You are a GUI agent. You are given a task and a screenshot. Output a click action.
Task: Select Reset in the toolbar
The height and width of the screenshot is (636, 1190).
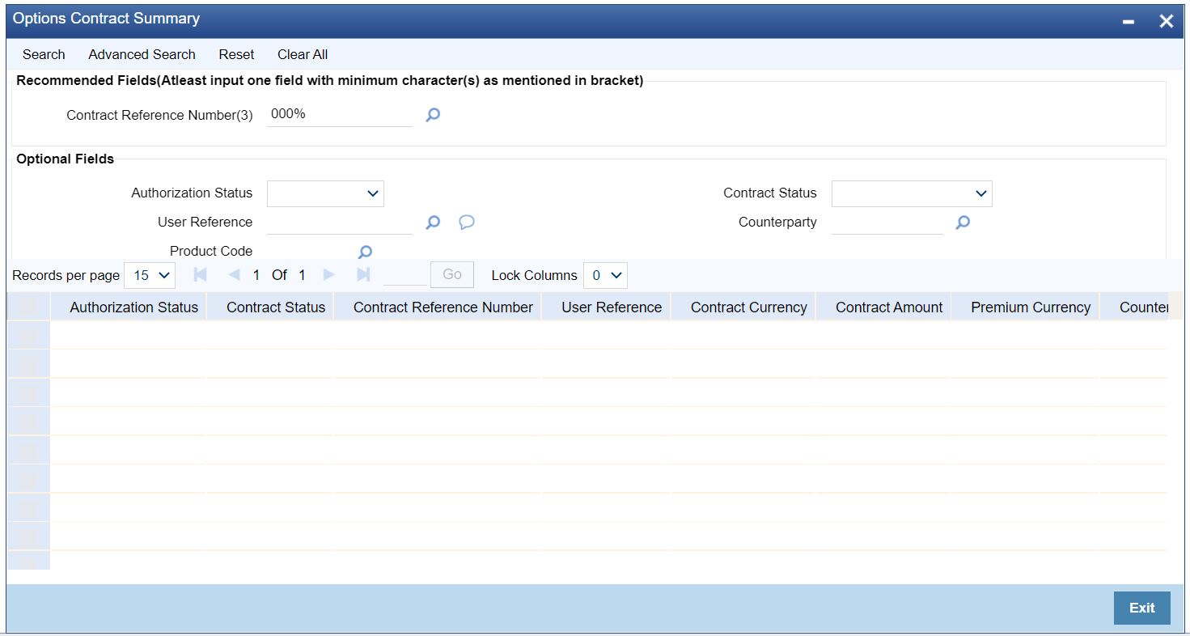tap(236, 54)
